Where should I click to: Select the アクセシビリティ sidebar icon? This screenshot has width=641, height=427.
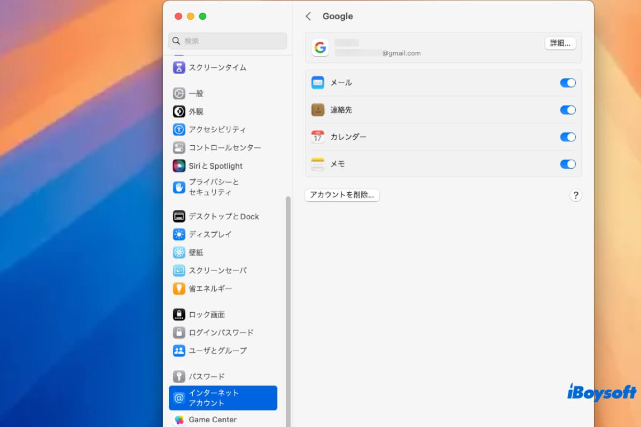tap(178, 129)
